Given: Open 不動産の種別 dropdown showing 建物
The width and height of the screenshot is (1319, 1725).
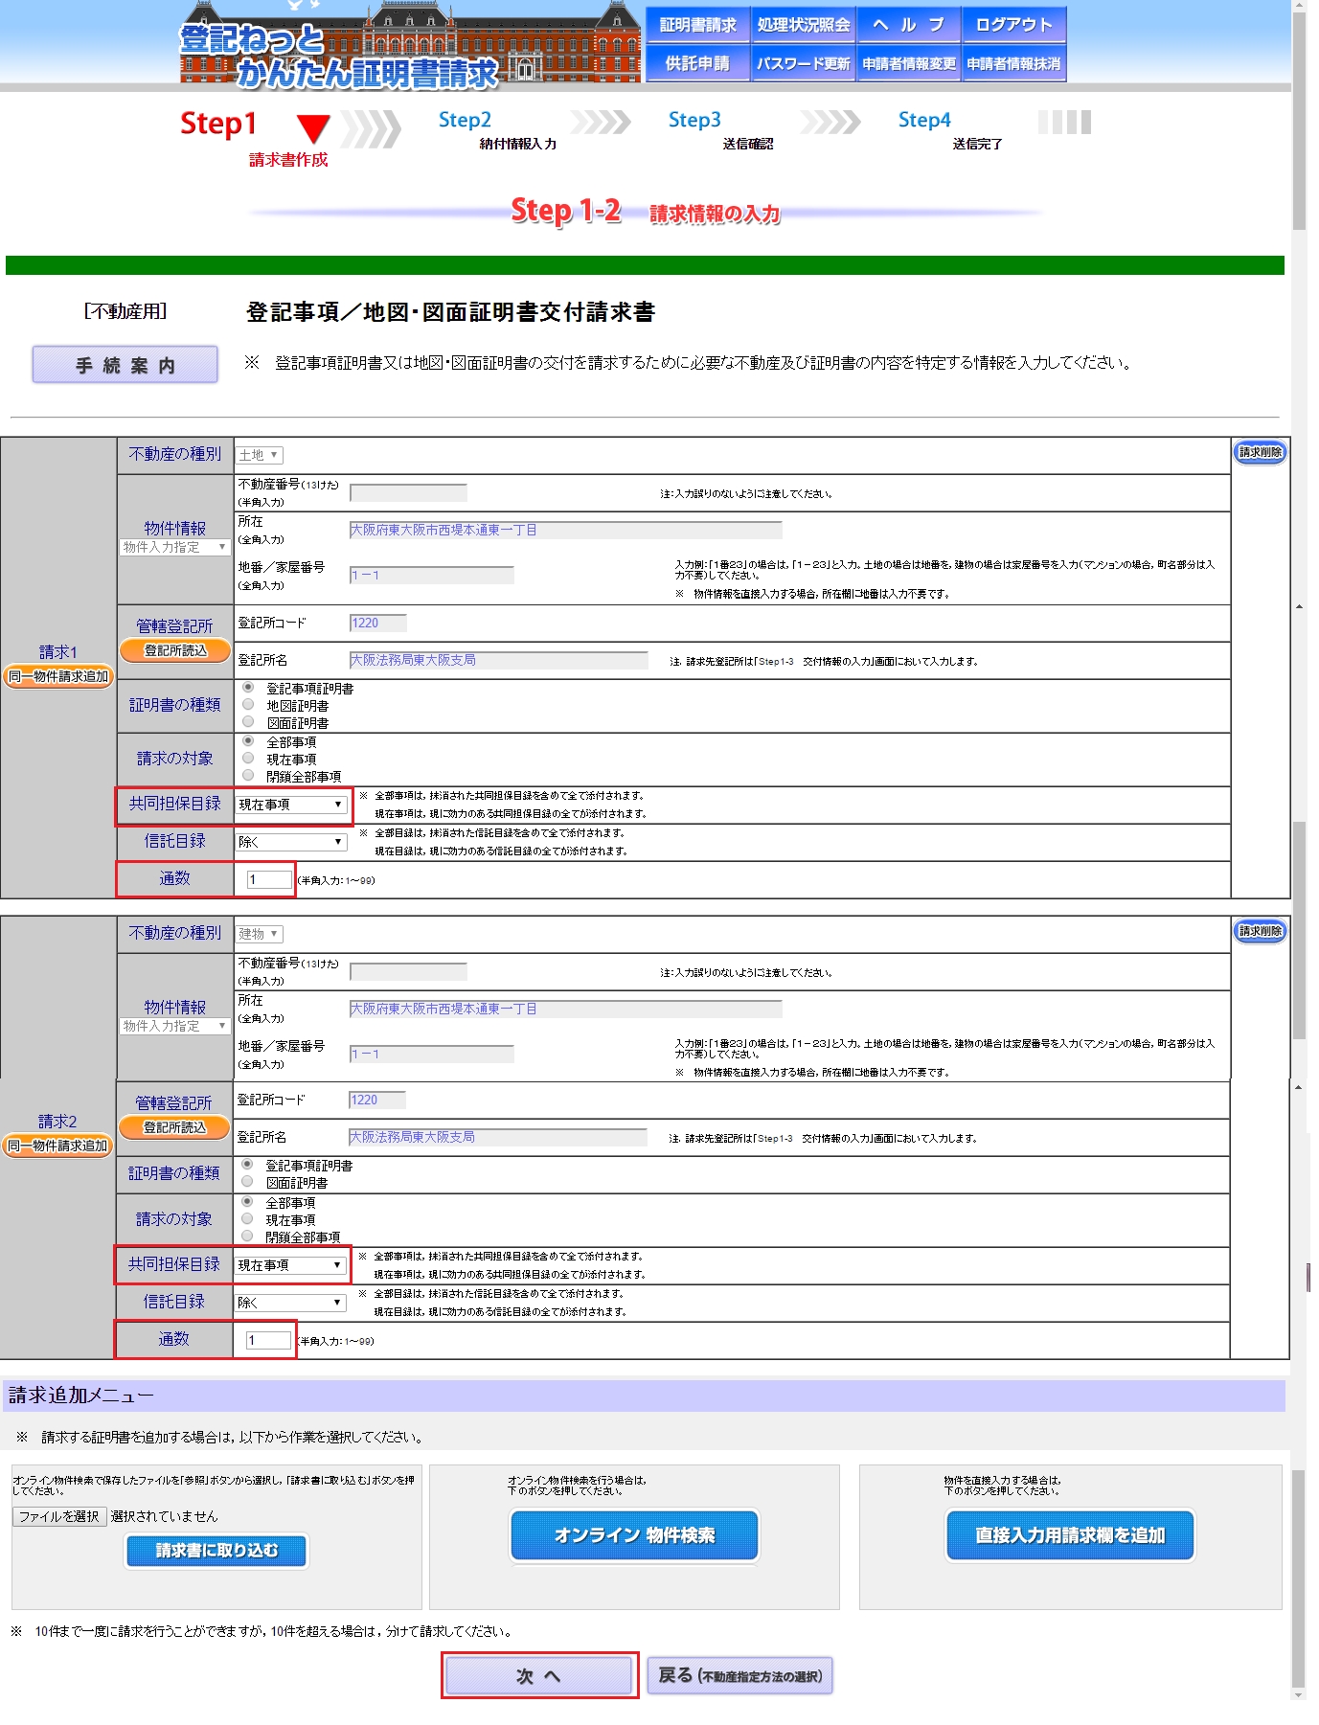Looking at the screenshot, I should pos(259,934).
